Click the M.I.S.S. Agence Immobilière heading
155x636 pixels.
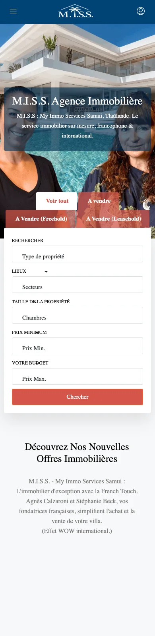click(77, 101)
